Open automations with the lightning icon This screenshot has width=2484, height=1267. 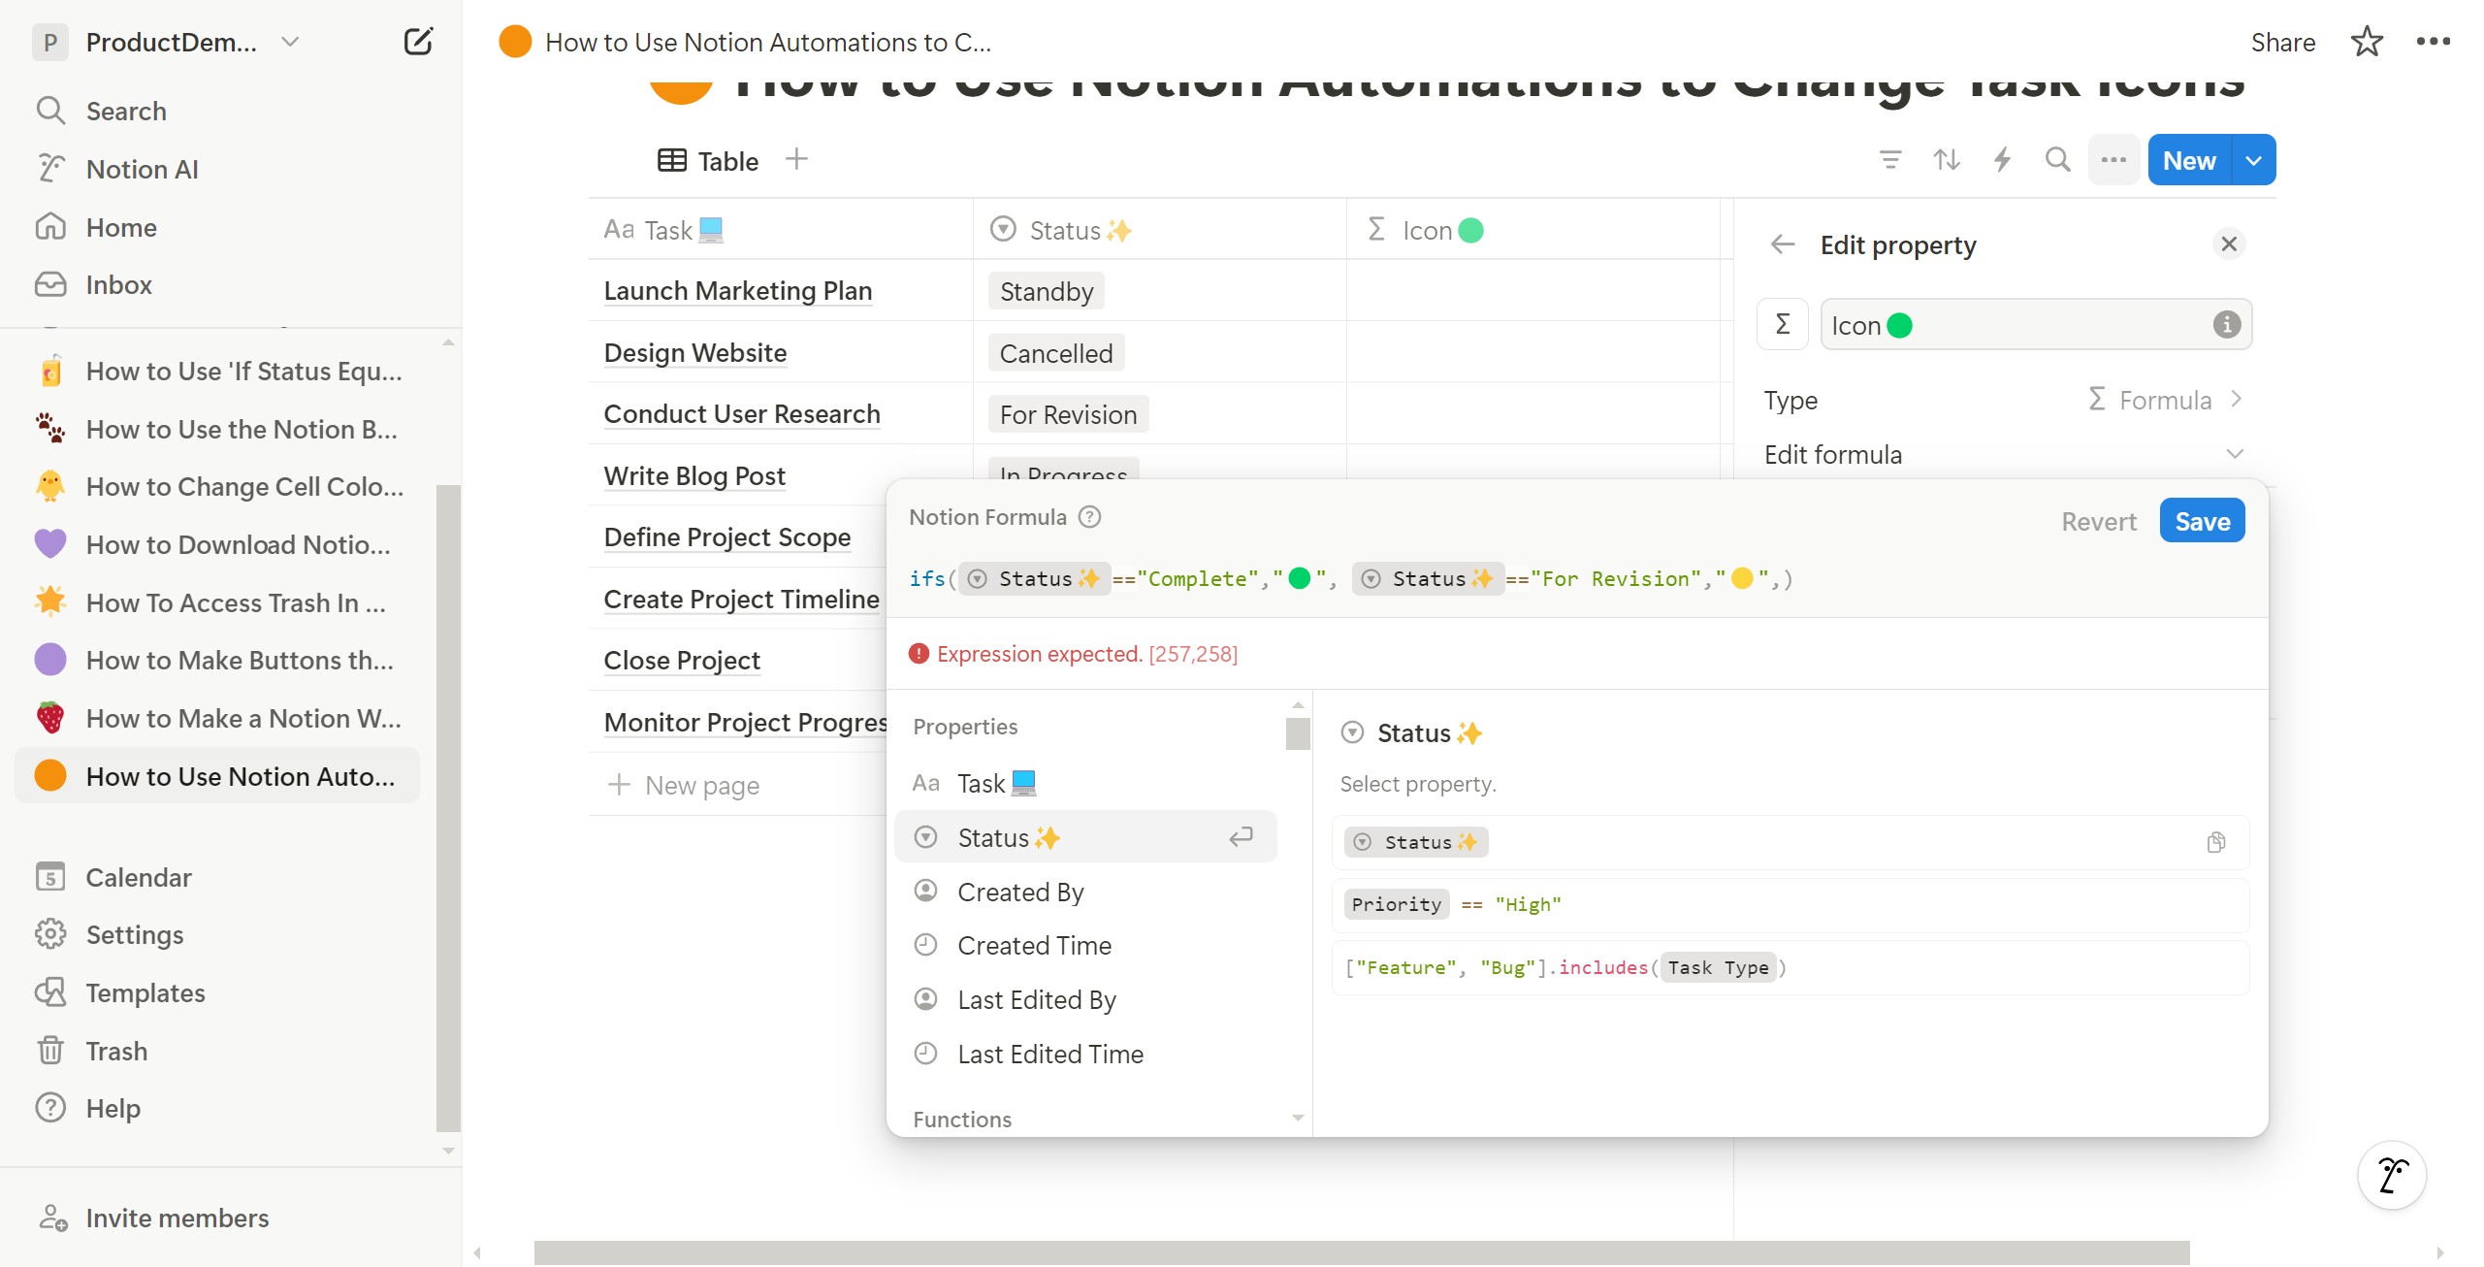point(2002,160)
